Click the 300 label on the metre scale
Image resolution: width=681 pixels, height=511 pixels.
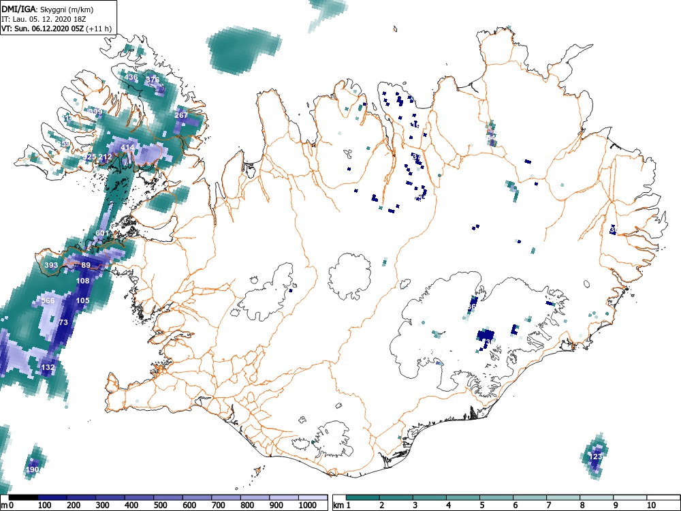tap(103, 505)
